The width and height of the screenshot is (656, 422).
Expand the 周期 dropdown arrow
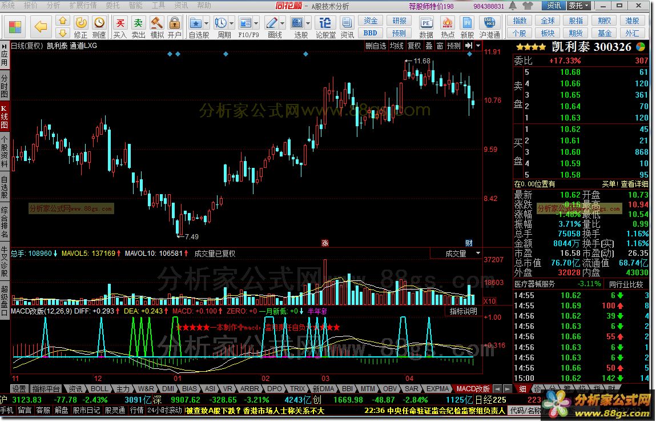coord(231,23)
